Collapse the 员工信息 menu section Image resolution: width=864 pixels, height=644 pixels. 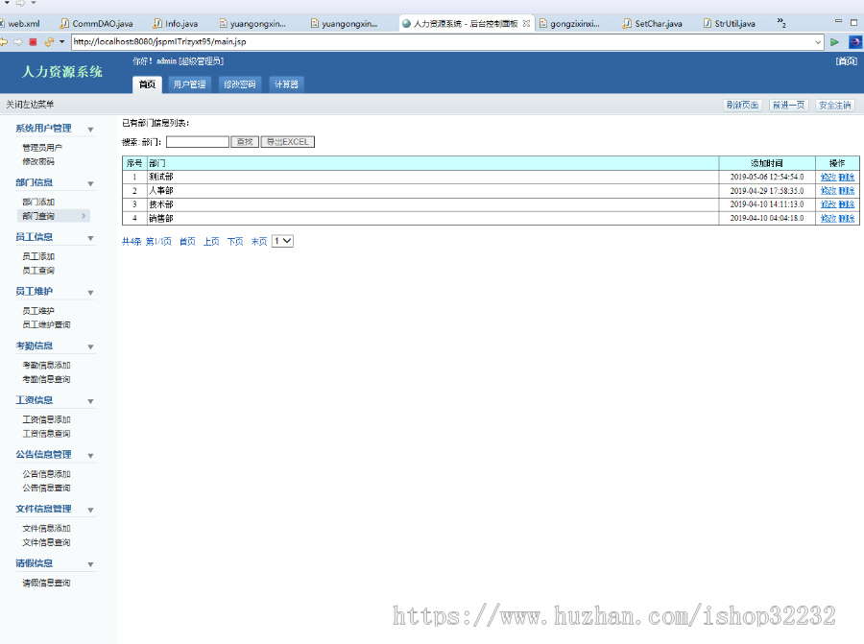[x=90, y=238]
